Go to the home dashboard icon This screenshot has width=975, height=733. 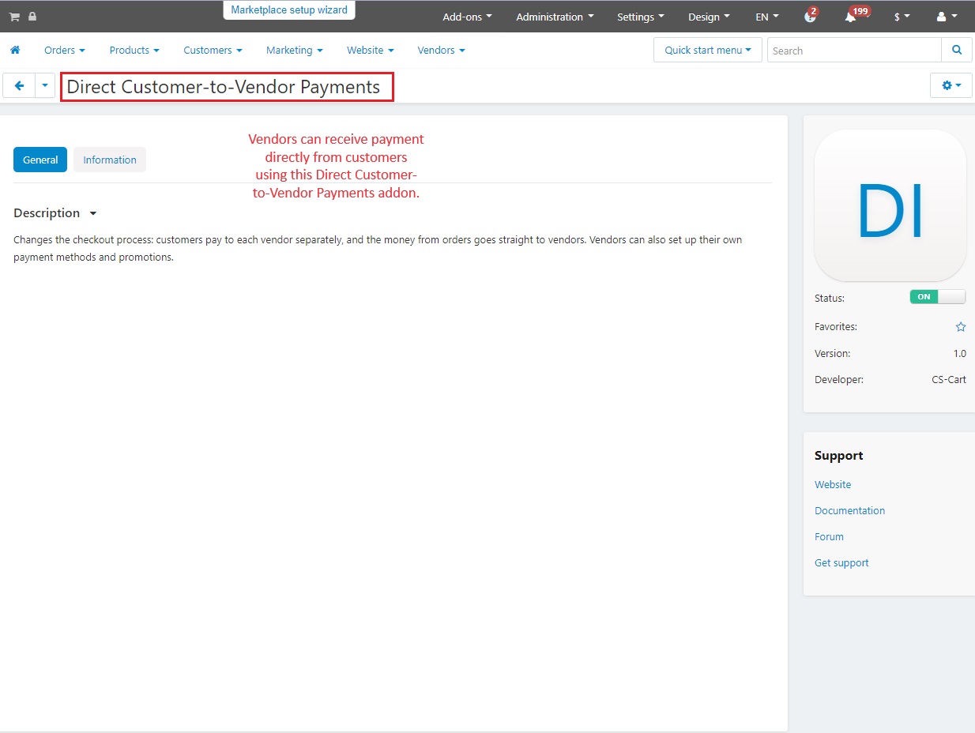pos(15,50)
